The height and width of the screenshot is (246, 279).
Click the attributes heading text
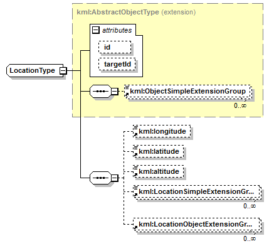[x=117, y=30]
